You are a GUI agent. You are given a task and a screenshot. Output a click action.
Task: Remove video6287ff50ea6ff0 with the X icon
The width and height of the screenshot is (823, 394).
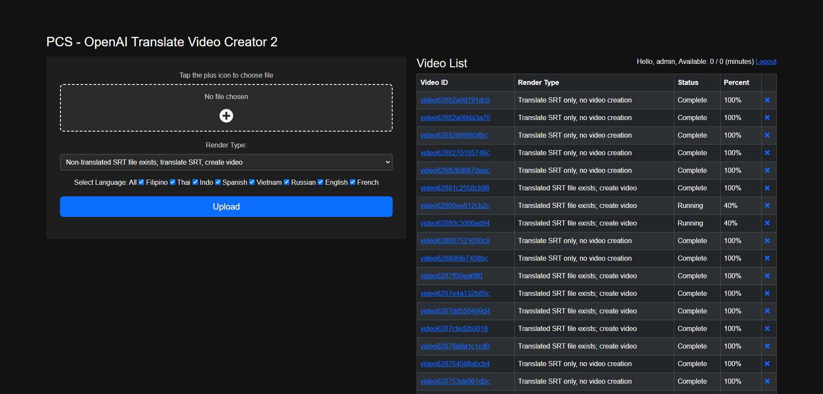click(767, 276)
